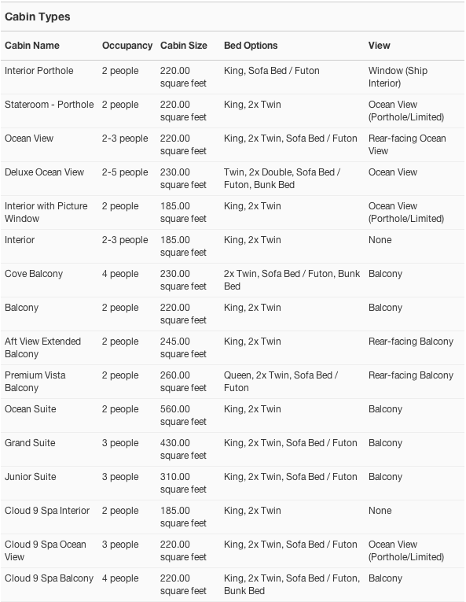Select the Ocean Suite cabin name
The height and width of the screenshot is (602, 466).
click(x=31, y=409)
